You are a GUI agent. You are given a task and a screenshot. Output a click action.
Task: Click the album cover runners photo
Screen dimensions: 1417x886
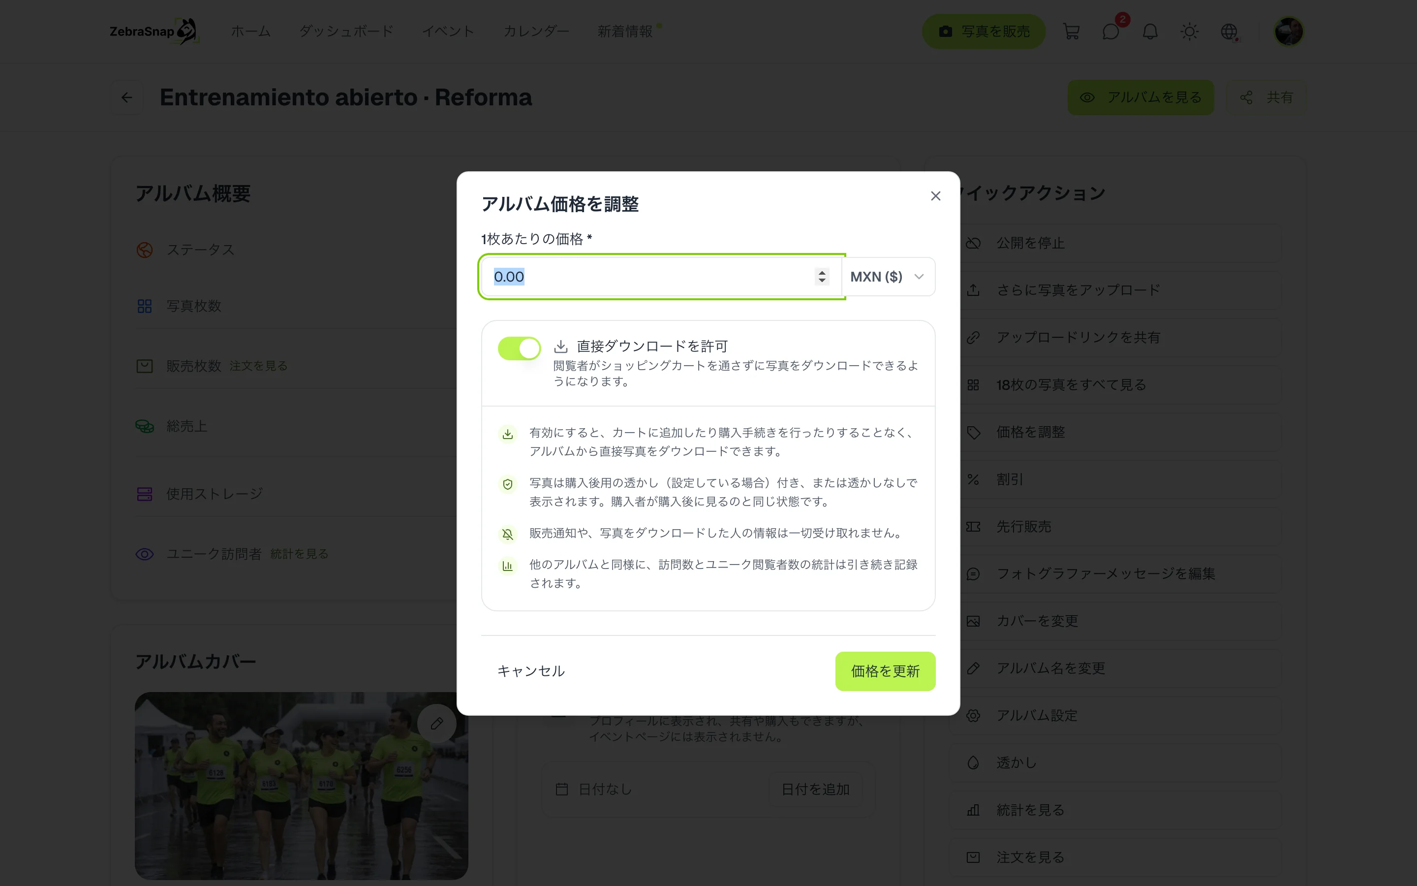click(x=301, y=786)
